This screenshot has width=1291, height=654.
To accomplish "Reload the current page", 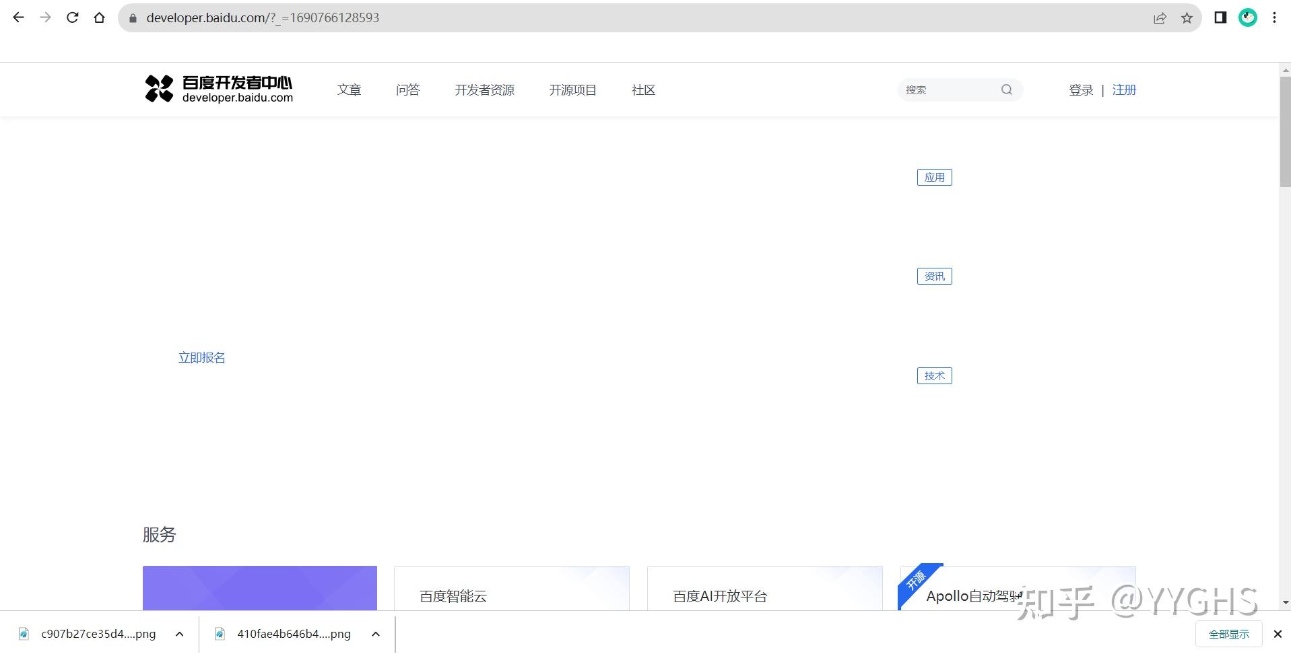I will click(72, 17).
